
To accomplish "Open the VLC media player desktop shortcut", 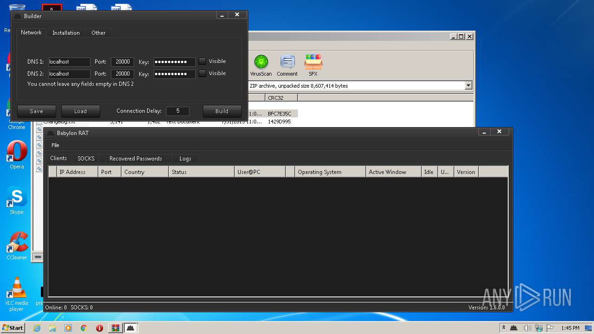I will [17, 294].
